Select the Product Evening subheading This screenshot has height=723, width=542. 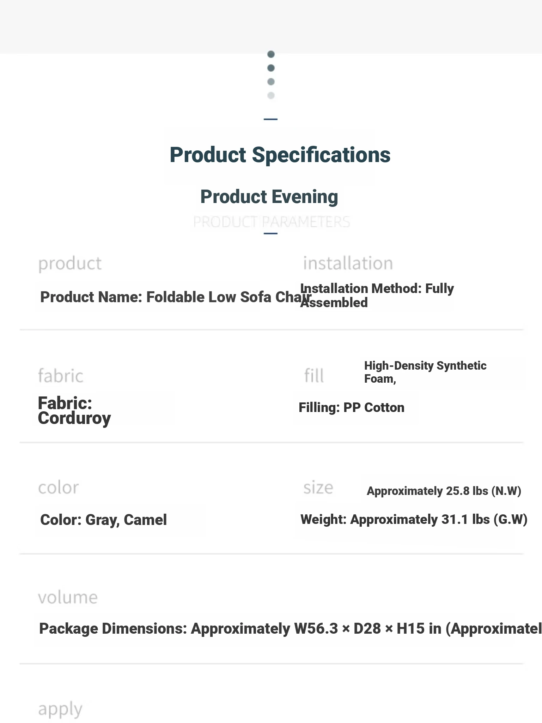[x=269, y=197]
